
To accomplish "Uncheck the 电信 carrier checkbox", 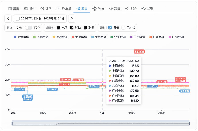I will coord(59,28).
